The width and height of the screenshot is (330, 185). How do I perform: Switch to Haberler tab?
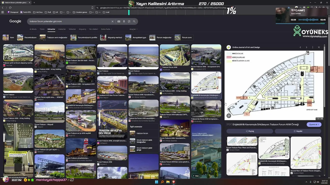62,29
